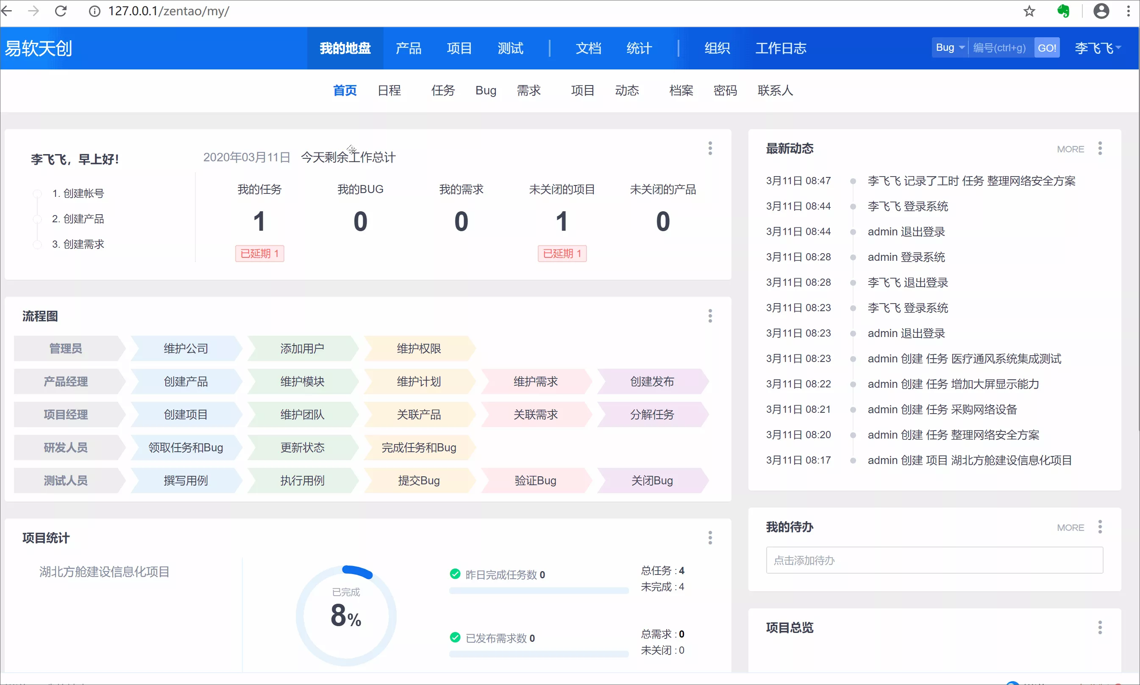
Task: Open activity 李飞飞 记录了工时 任务 整理网络安全方案
Action: tap(971, 181)
